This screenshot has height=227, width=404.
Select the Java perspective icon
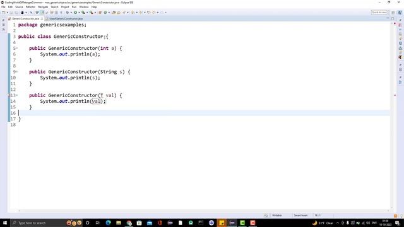(x=400, y=13)
